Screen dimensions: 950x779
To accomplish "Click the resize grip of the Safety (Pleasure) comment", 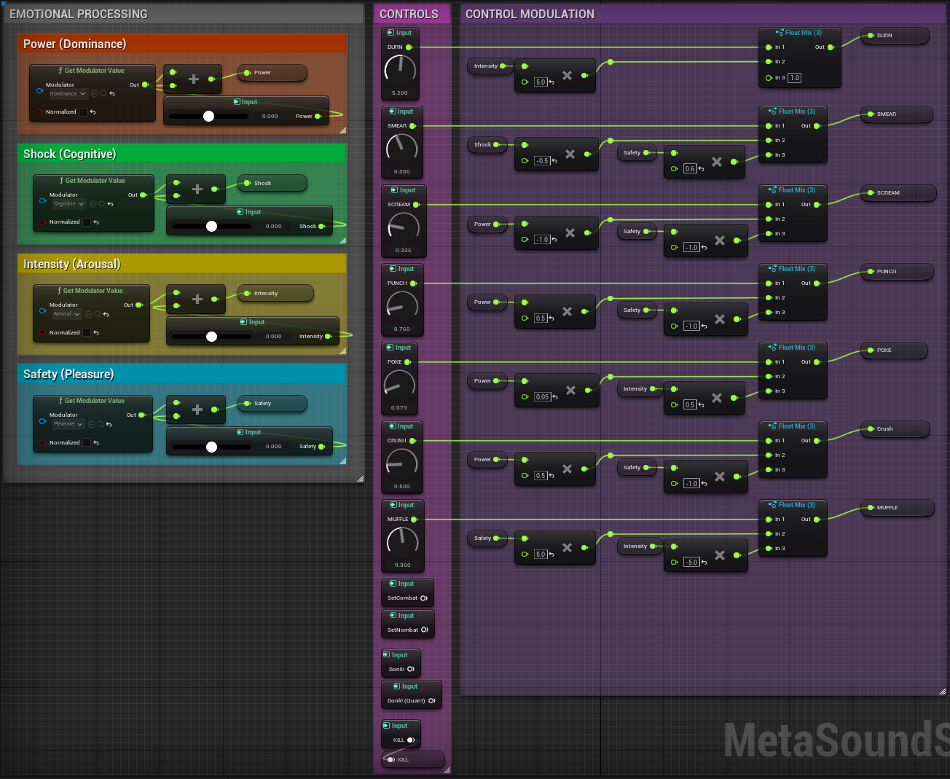I will click(x=342, y=461).
